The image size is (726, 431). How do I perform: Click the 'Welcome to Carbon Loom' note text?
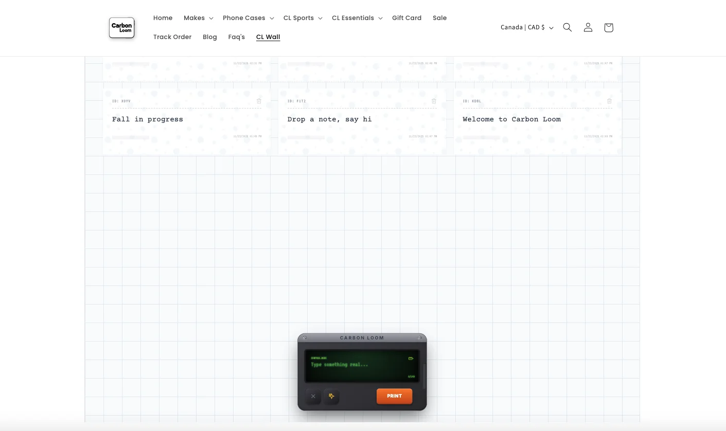pyautogui.click(x=511, y=119)
